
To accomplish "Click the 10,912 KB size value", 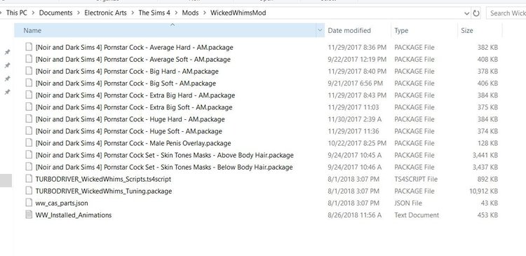I will tap(483, 191).
